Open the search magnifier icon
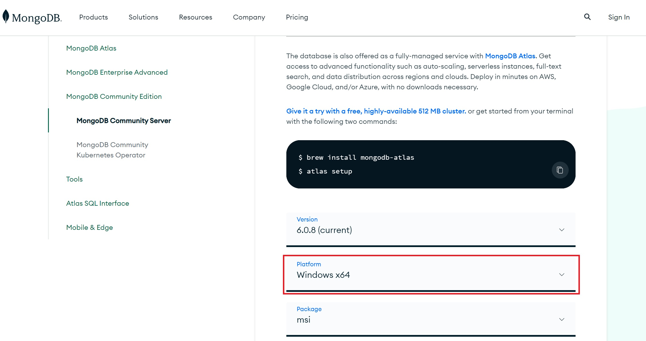This screenshot has height=341, width=646. pos(587,17)
